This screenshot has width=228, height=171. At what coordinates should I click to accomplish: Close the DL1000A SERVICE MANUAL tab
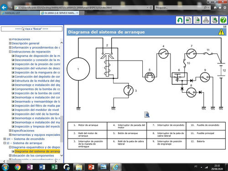(78, 13)
